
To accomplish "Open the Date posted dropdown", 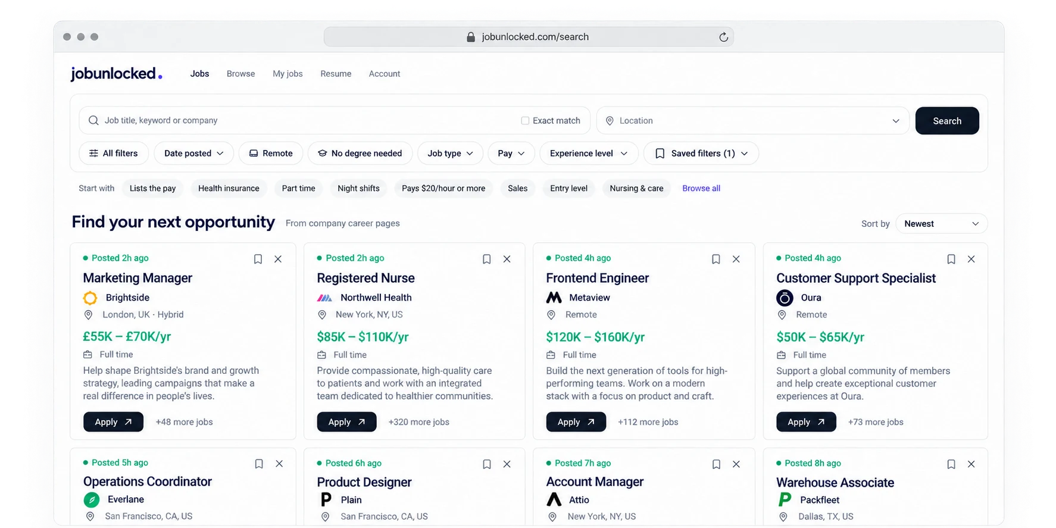I will point(194,153).
